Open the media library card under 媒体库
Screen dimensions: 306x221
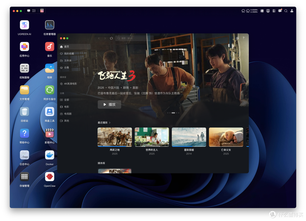point(115,171)
